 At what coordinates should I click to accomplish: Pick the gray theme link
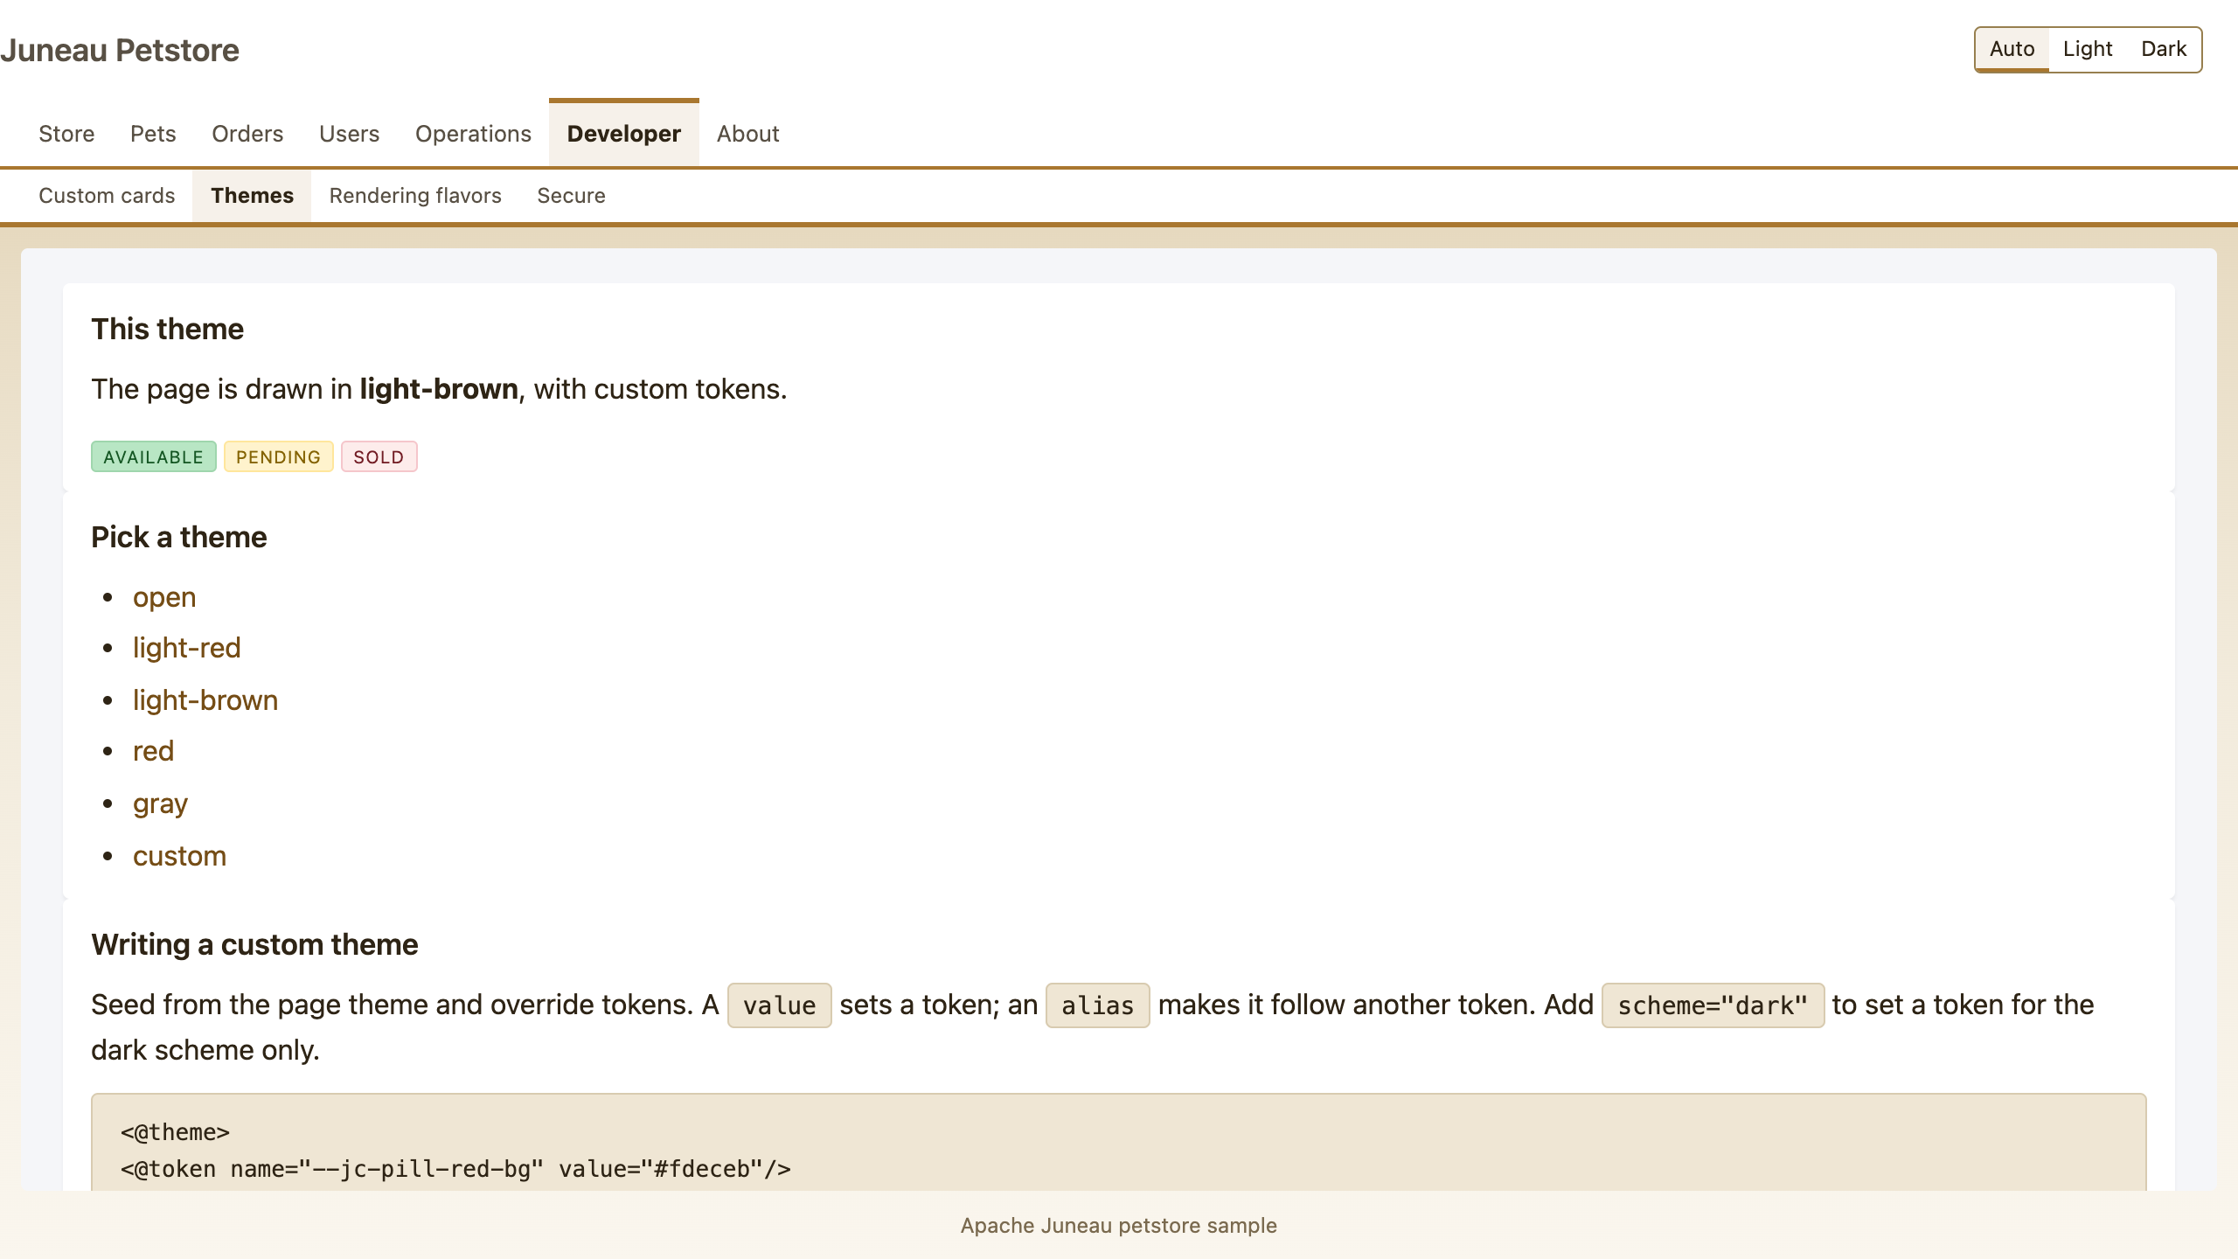(x=161, y=803)
